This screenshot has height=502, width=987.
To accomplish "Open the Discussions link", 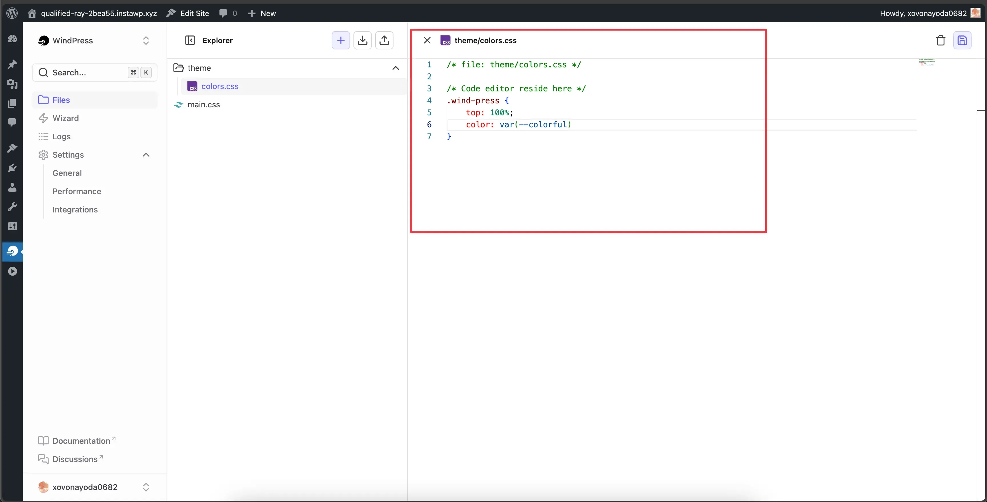I will (75, 459).
